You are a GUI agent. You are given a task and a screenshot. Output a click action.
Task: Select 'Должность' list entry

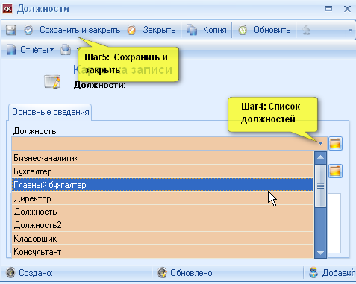click(163, 212)
